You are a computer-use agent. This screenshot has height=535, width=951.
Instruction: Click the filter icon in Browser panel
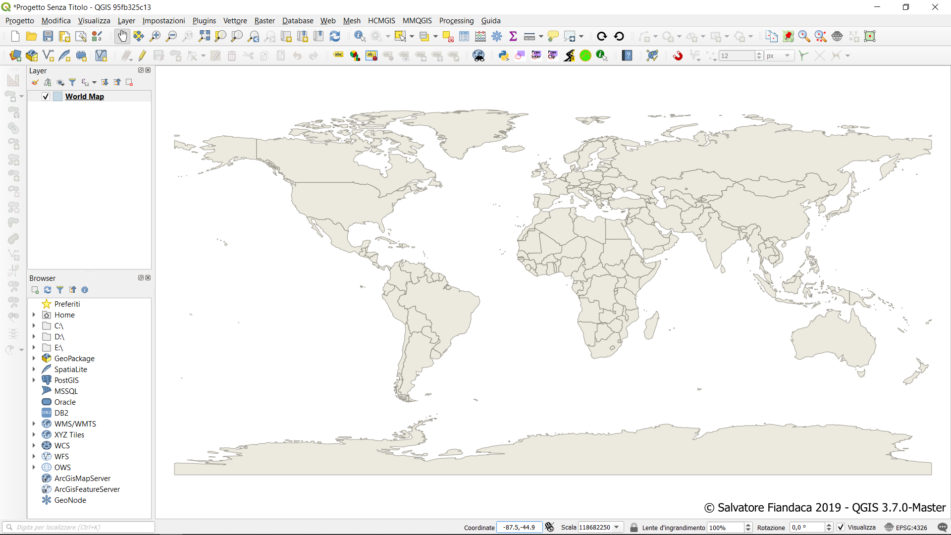pyautogui.click(x=60, y=290)
